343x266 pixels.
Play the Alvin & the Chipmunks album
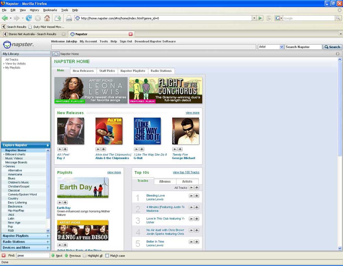coord(98,149)
